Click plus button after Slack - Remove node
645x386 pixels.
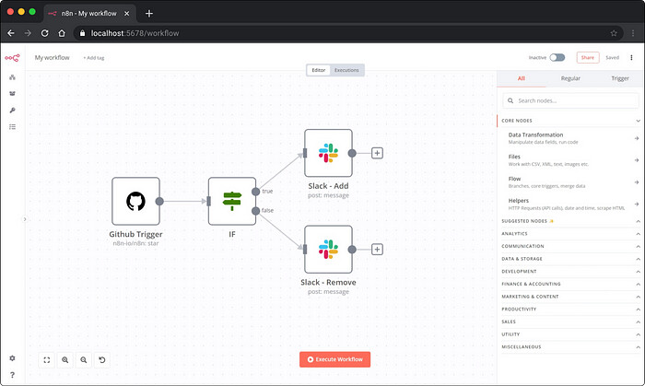[x=377, y=249]
